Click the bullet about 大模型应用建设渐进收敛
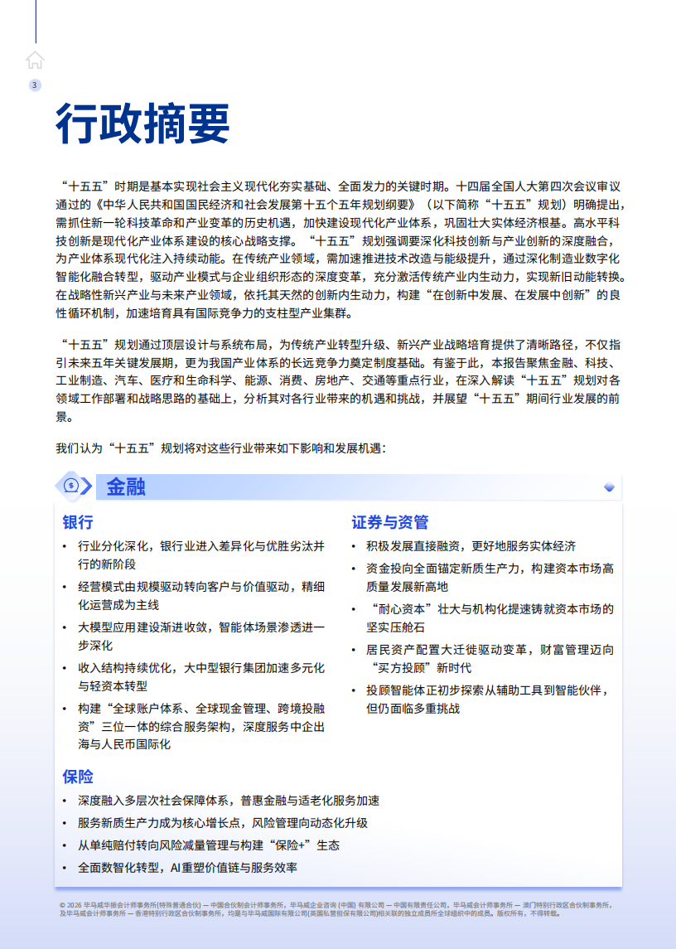The height and width of the screenshot is (949, 676). (x=200, y=636)
